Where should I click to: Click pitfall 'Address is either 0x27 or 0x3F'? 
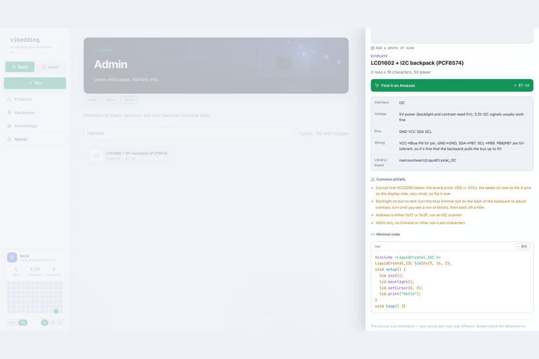coord(419,215)
